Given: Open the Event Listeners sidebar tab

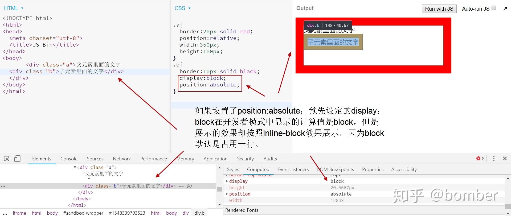Looking at the screenshot, I should (293, 169).
